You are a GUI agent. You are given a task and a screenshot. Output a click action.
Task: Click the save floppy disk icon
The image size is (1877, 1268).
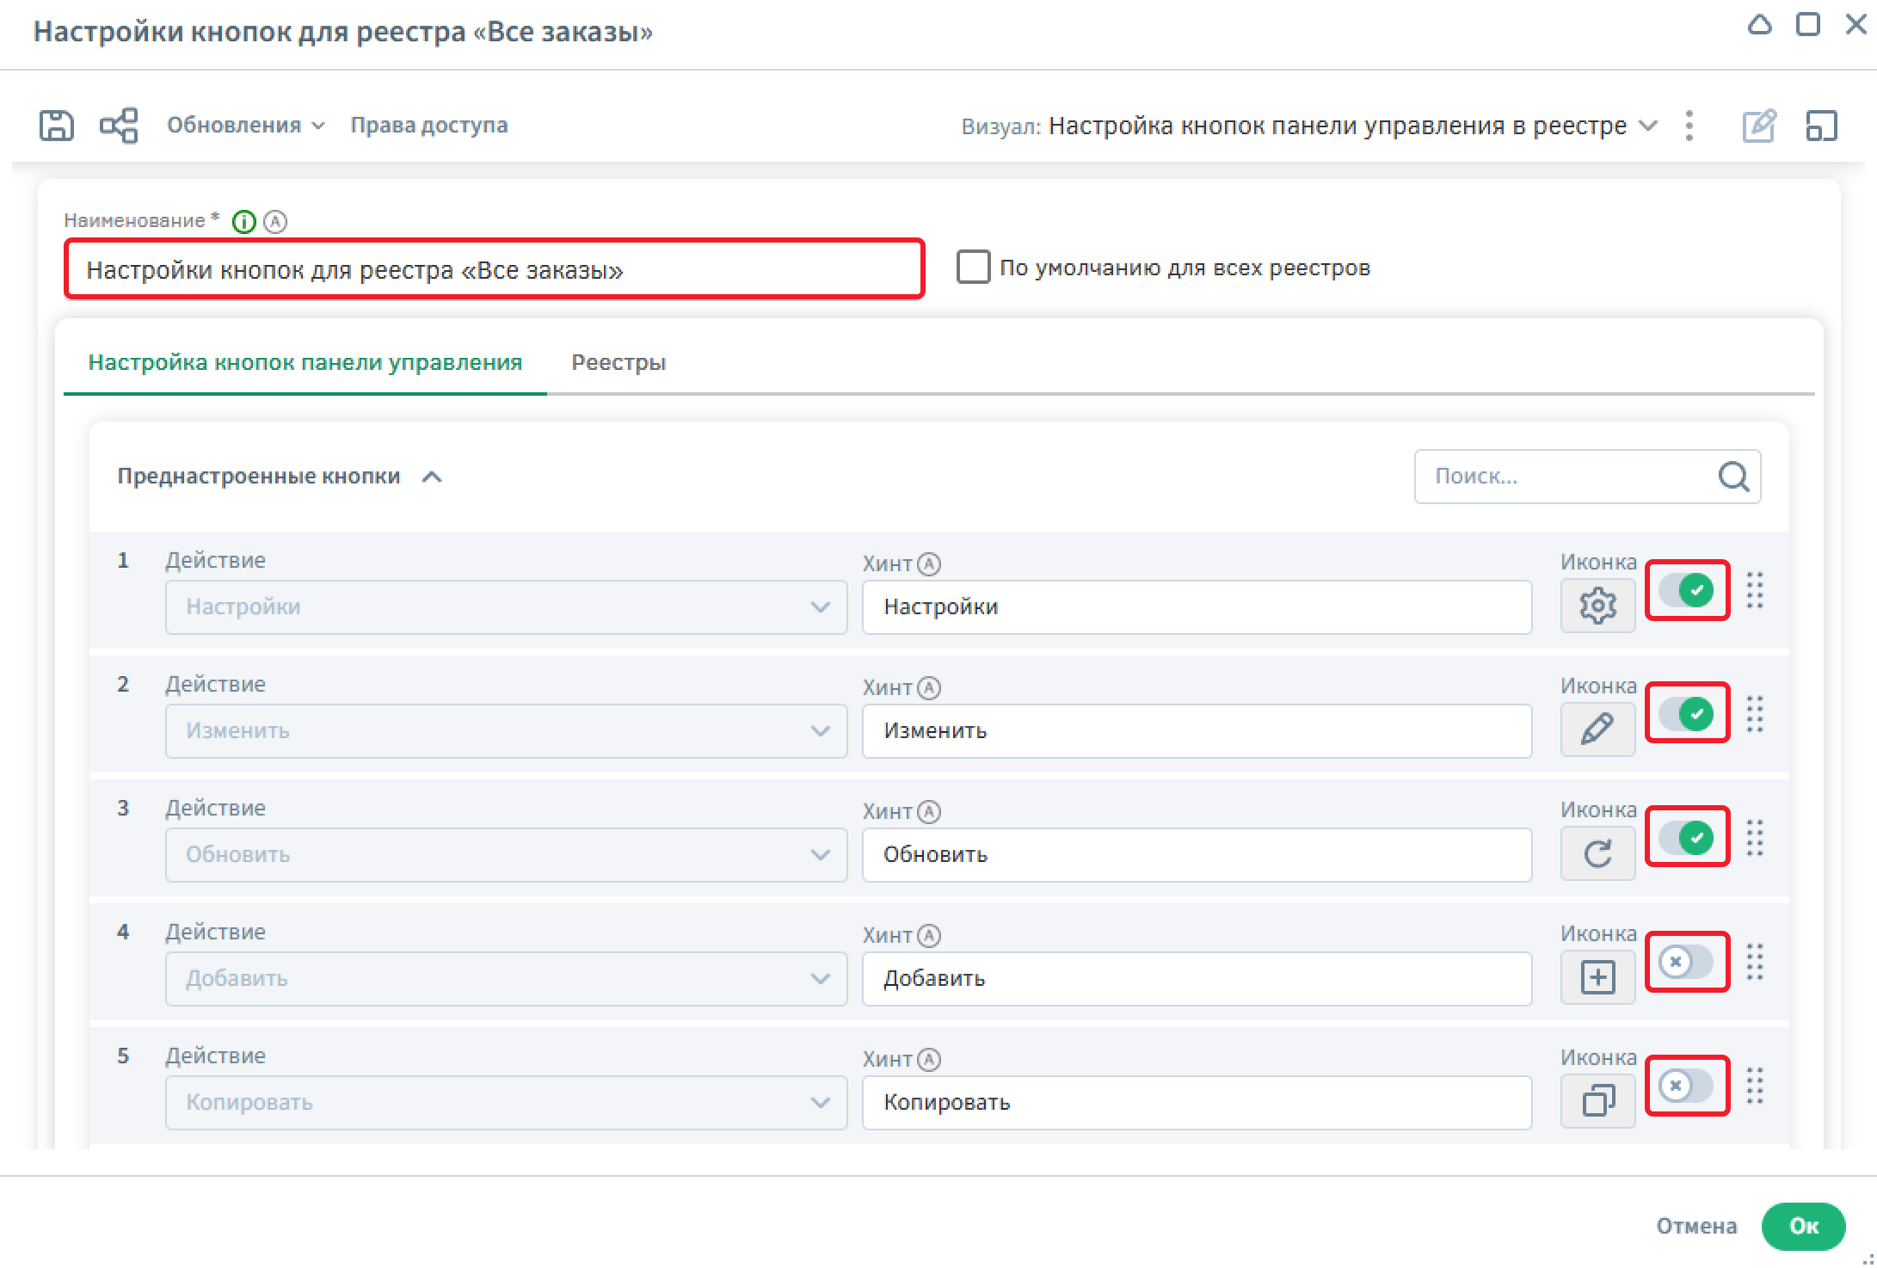57,126
